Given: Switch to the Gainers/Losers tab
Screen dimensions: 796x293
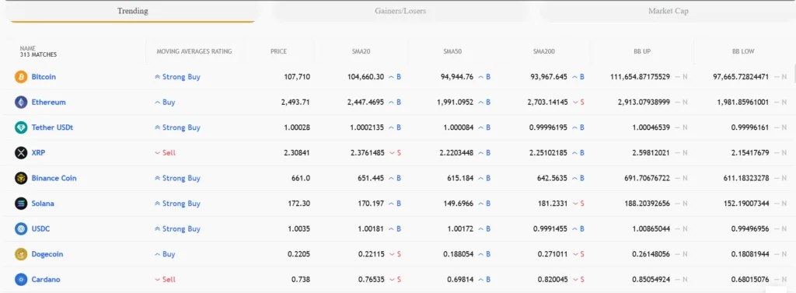Looking at the screenshot, I should pyautogui.click(x=400, y=11).
